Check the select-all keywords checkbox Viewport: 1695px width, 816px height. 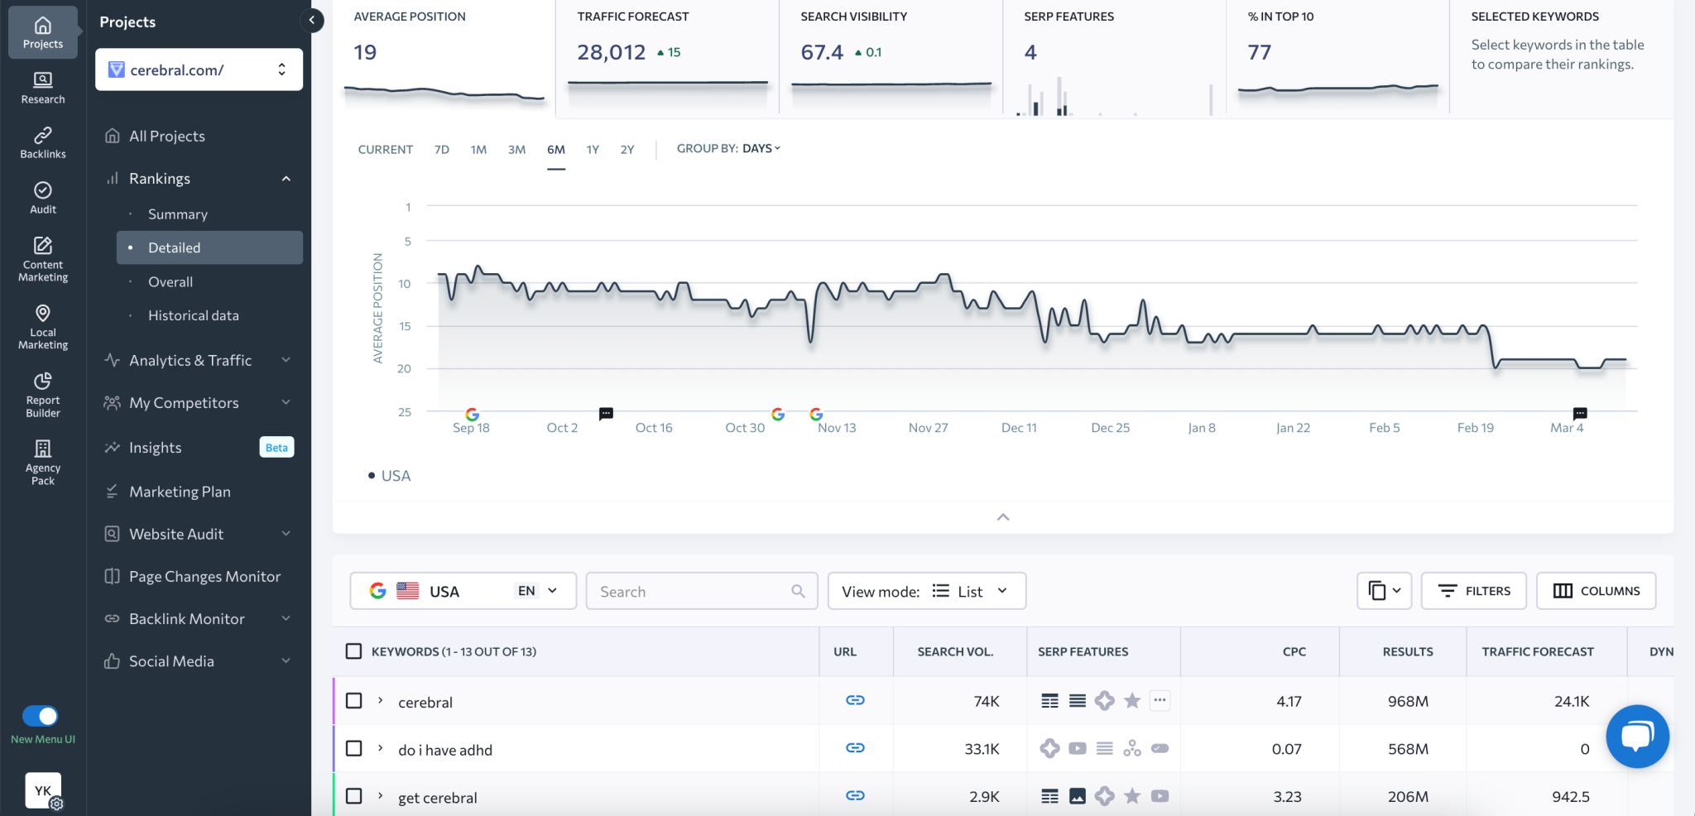(353, 651)
